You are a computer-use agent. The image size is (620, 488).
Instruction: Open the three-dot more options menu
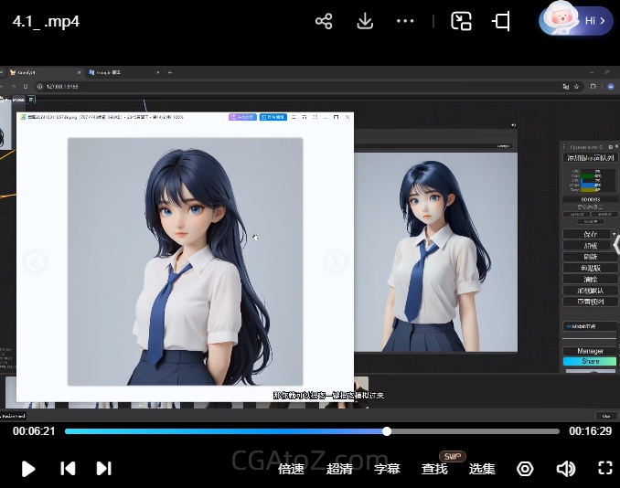tap(406, 21)
